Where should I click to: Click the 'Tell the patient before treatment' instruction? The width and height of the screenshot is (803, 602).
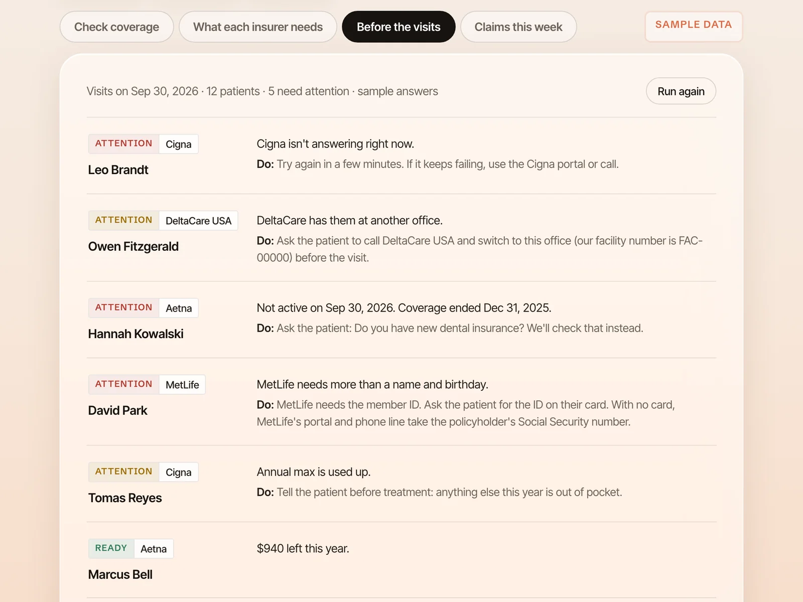(439, 492)
